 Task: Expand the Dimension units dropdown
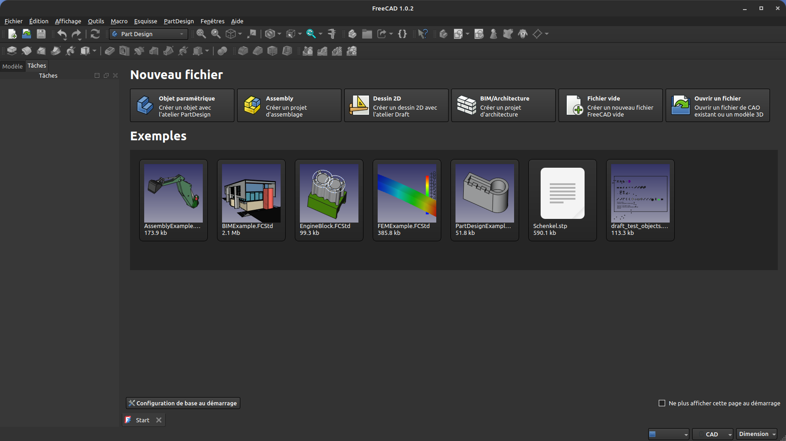tap(757, 434)
